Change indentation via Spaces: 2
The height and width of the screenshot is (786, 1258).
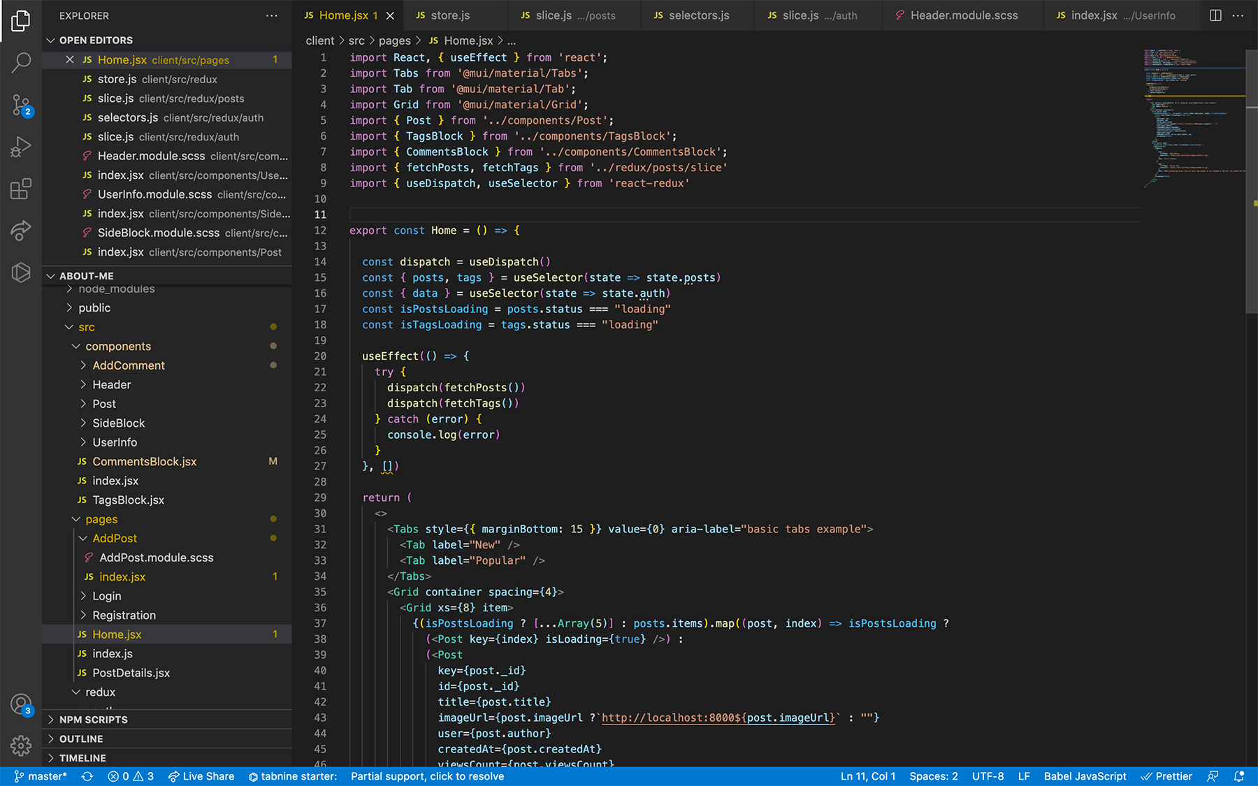(x=934, y=776)
